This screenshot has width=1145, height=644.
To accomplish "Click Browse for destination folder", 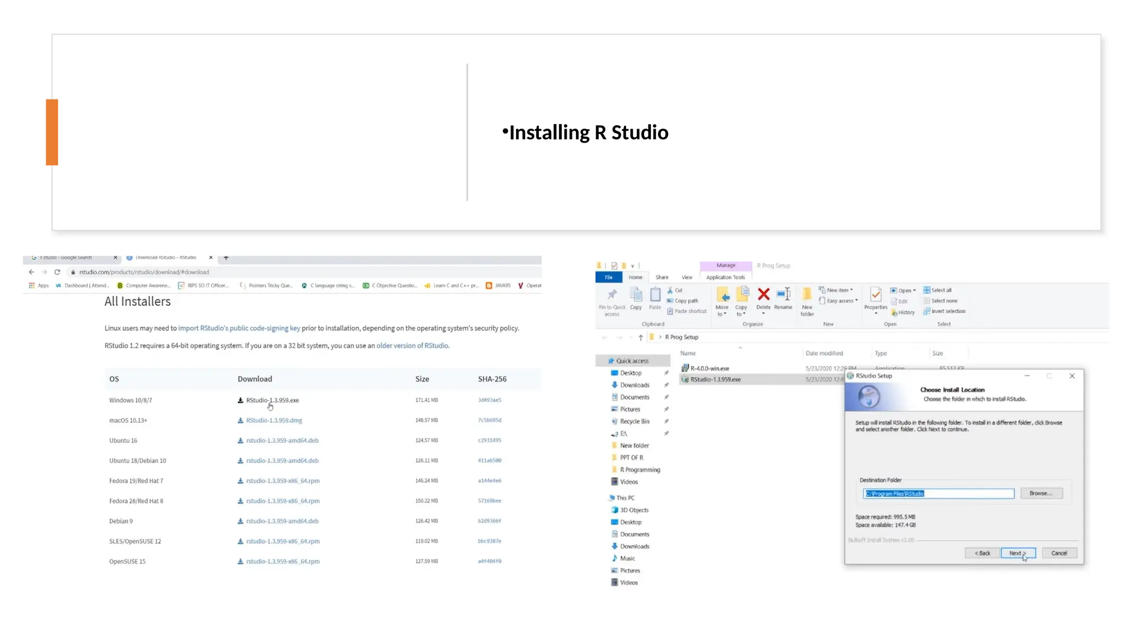I will (1041, 494).
